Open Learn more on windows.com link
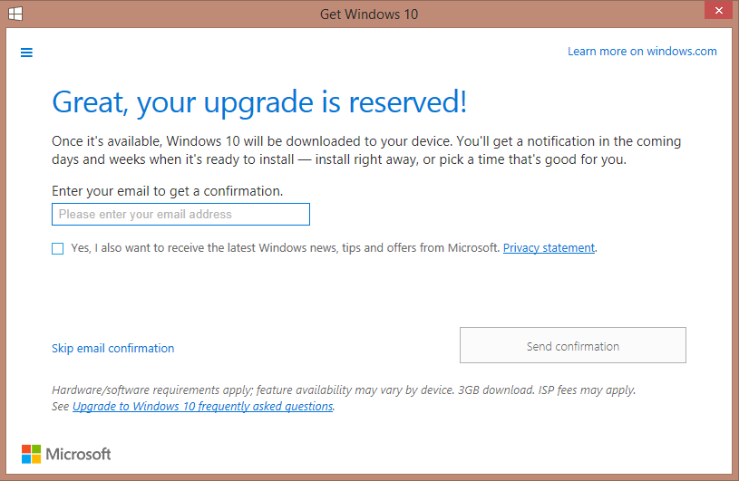 coord(642,52)
